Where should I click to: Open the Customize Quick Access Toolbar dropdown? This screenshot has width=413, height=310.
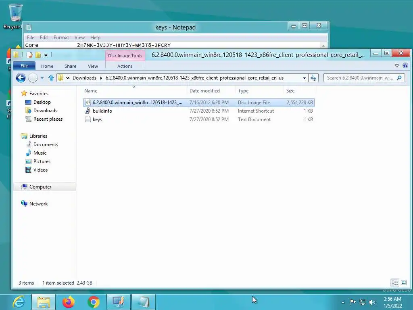(46, 55)
